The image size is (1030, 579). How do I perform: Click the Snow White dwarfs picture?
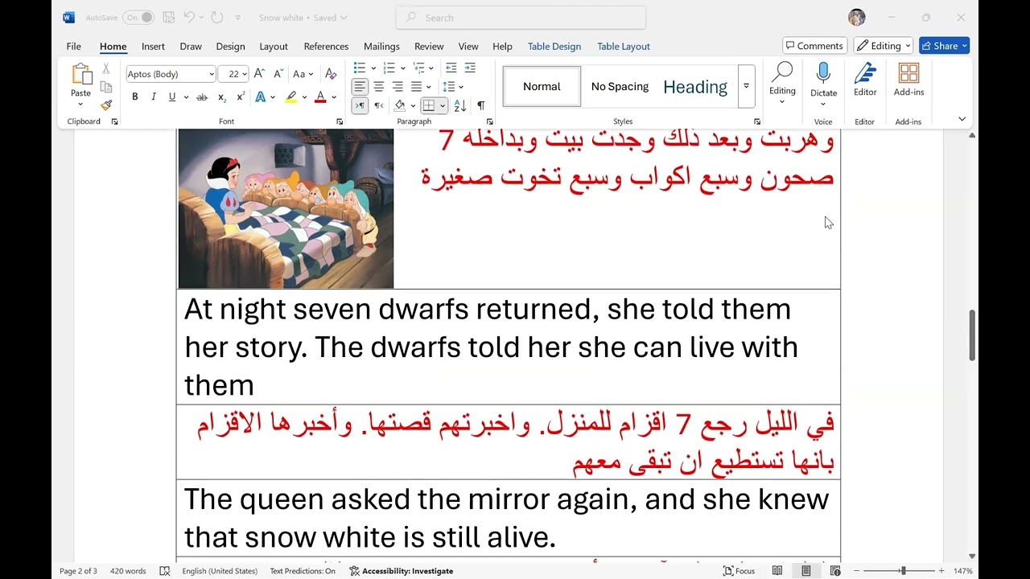[x=286, y=208]
